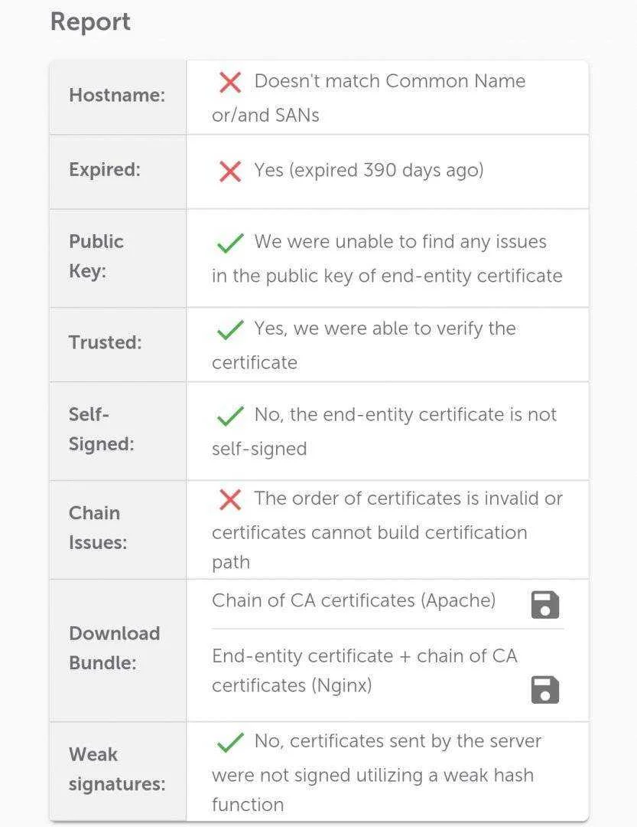The width and height of the screenshot is (637, 827).
Task: Click the red X next to Expired status
Action: point(230,172)
